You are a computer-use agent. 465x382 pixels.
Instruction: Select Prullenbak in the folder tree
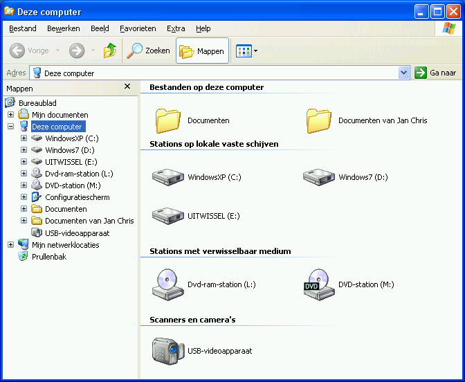48,257
